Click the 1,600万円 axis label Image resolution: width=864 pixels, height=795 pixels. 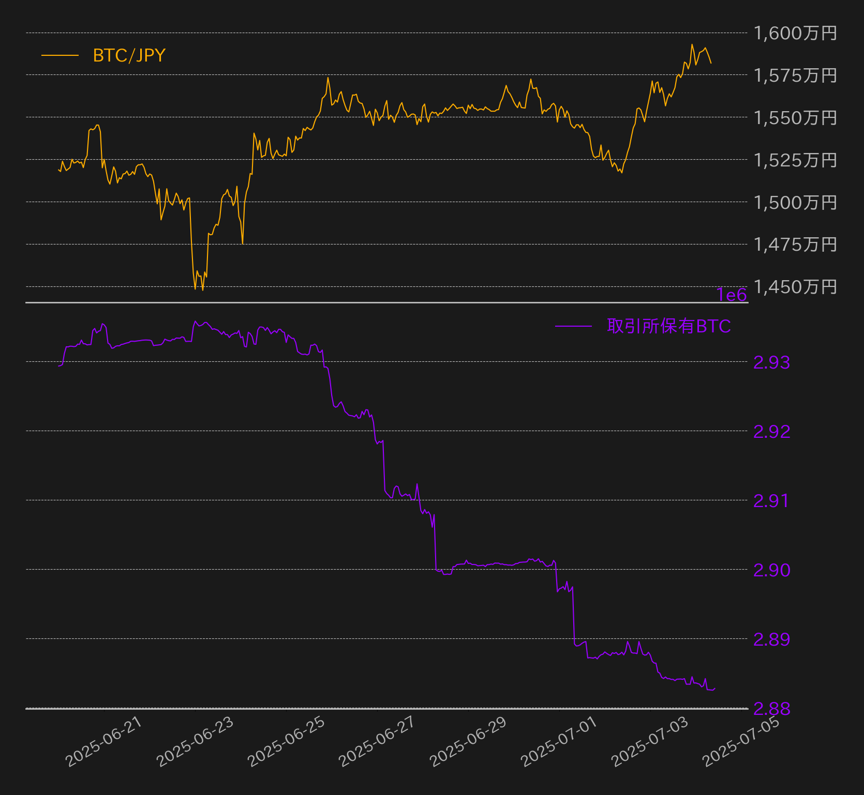click(x=795, y=32)
